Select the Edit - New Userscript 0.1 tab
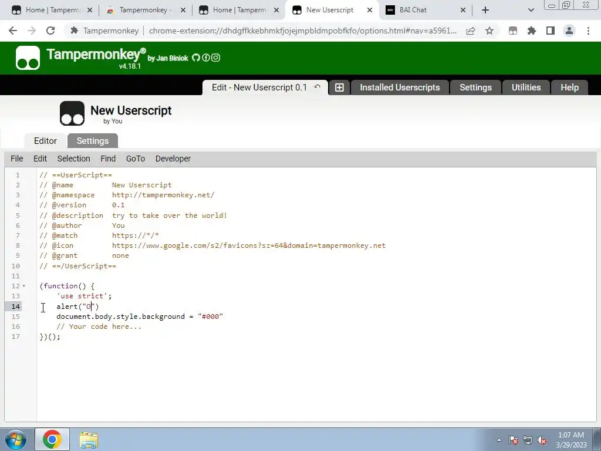 click(x=259, y=87)
